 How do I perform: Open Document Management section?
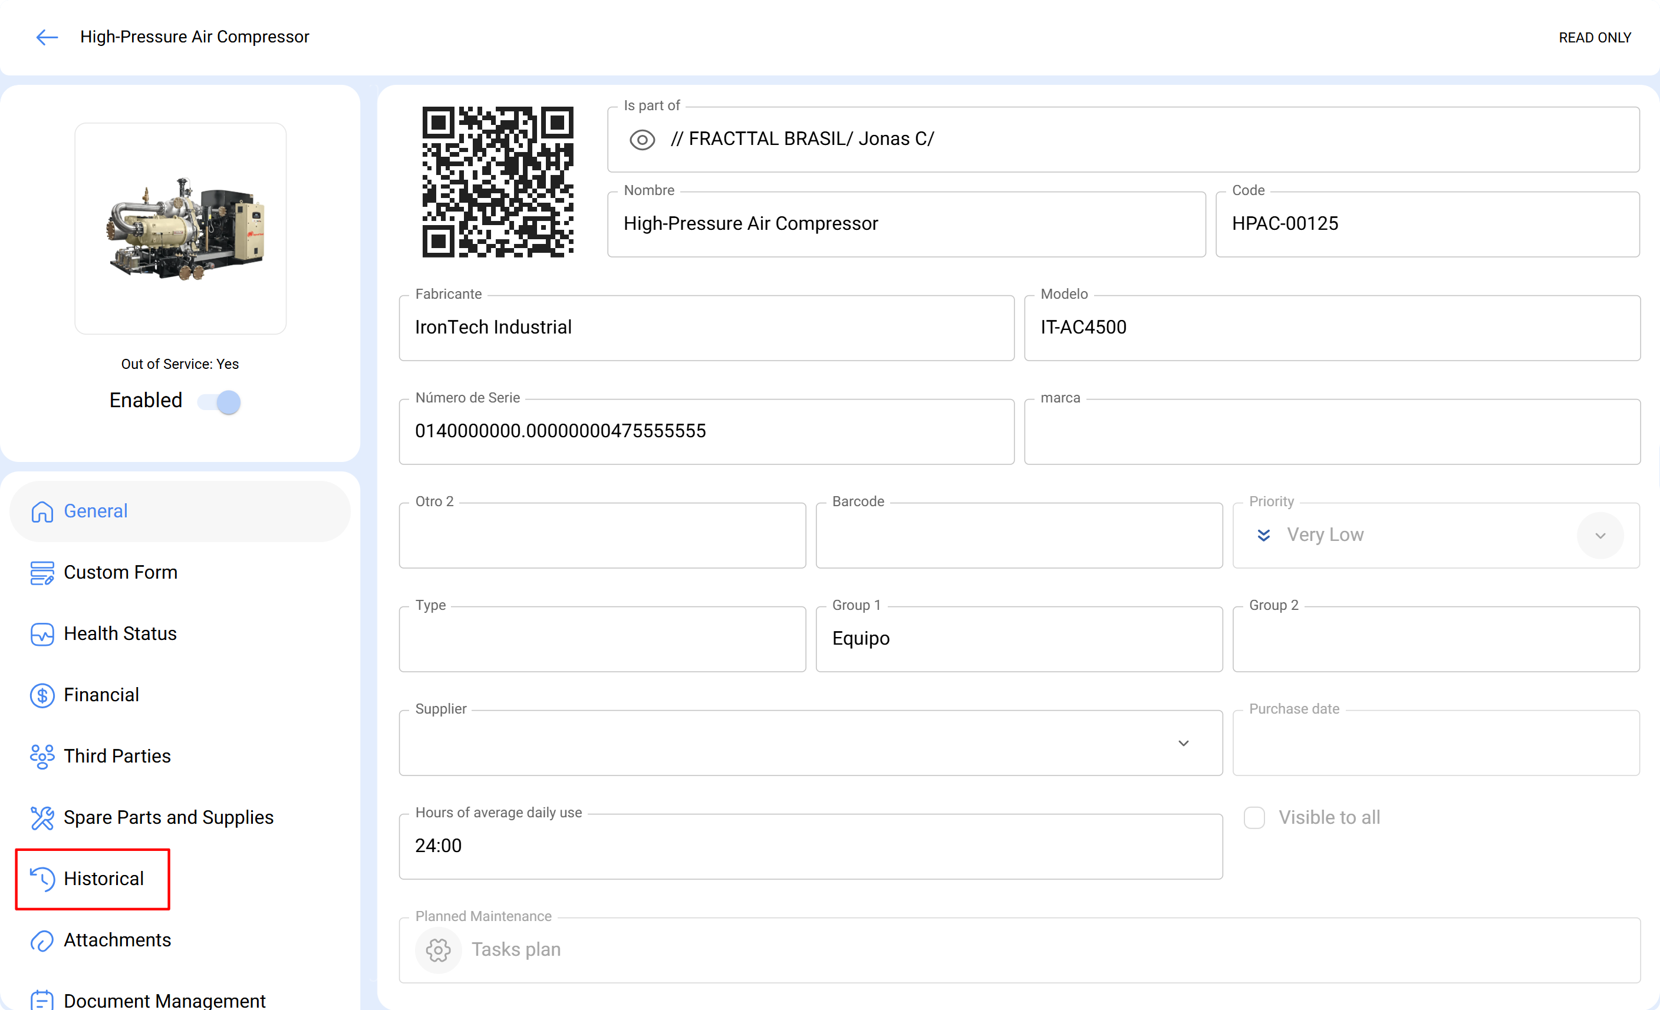coord(164,1000)
